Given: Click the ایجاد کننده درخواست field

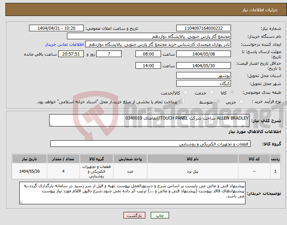Looking at the screenshot, I should 158,44.
